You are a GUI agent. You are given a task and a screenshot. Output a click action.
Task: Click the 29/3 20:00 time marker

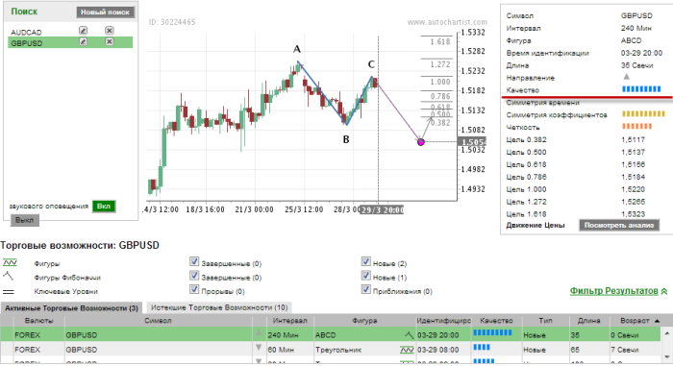coord(382,209)
